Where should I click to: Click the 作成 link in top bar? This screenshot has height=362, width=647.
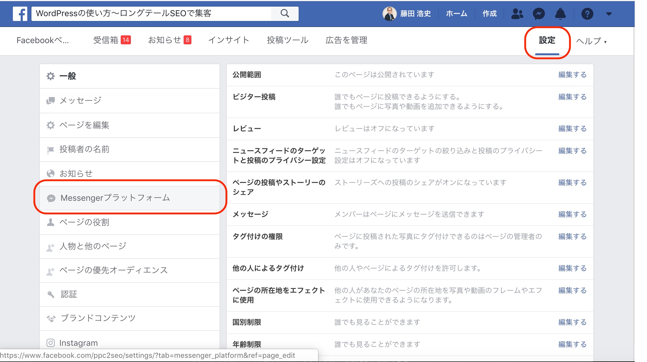point(489,14)
